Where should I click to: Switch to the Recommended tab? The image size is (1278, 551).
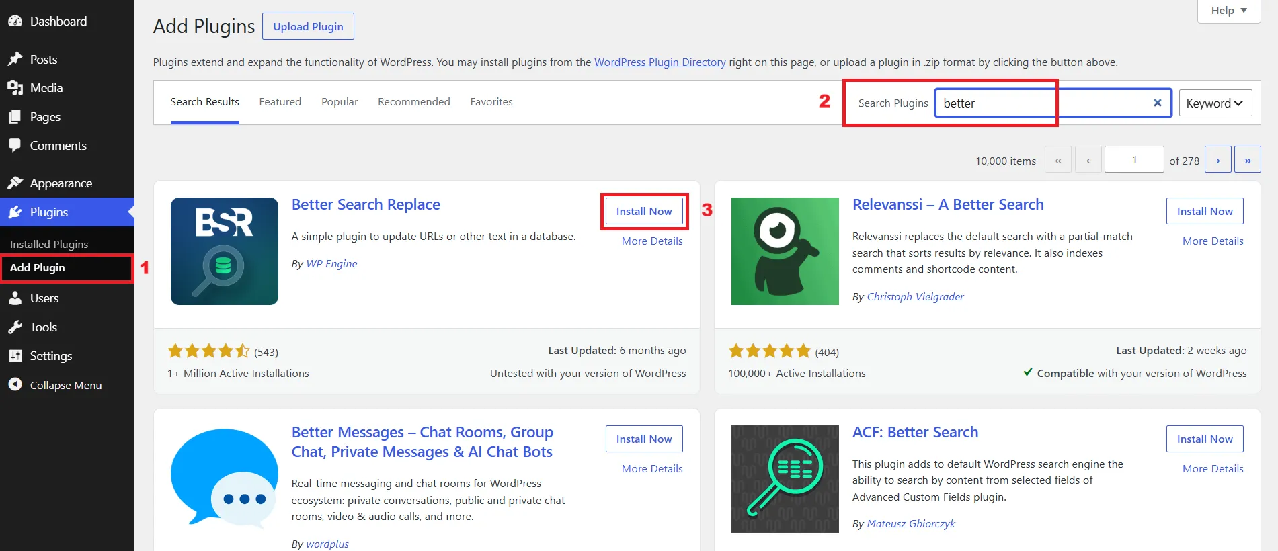(414, 102)
